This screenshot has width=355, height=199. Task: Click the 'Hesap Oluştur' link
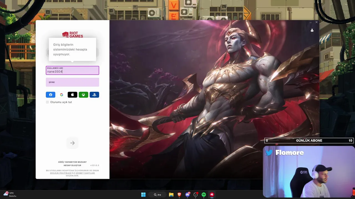coord(72,165)
